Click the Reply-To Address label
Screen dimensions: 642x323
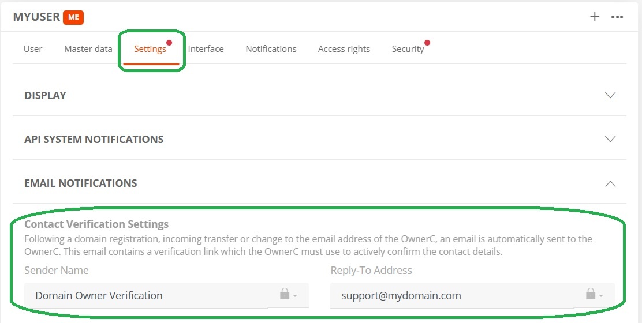[x=371, y=271]
